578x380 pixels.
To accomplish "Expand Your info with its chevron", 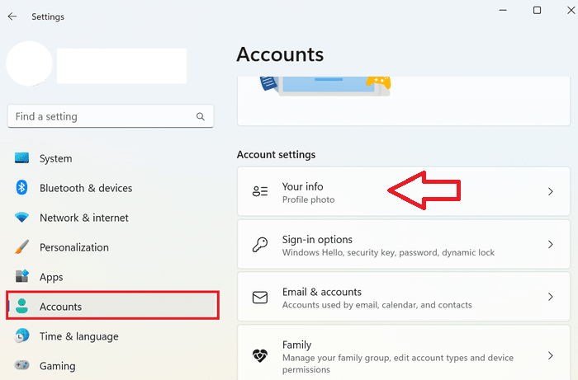I will (x=551, y=191).
